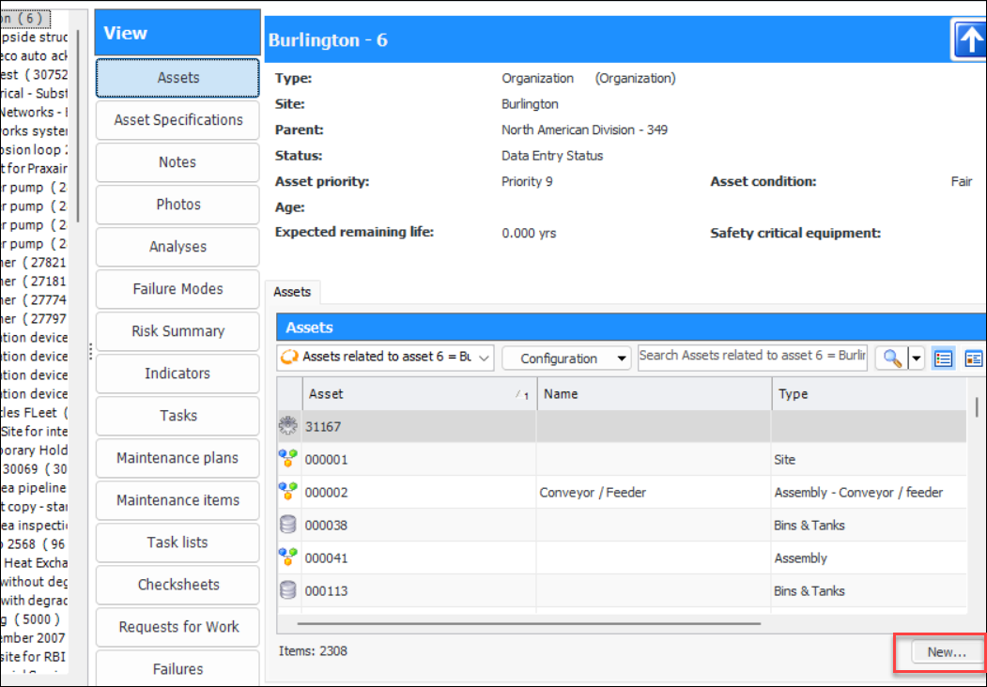This screenshot has height=687, width=987.
Task: Switch to card view icon
Action: (x=973, y=358)
